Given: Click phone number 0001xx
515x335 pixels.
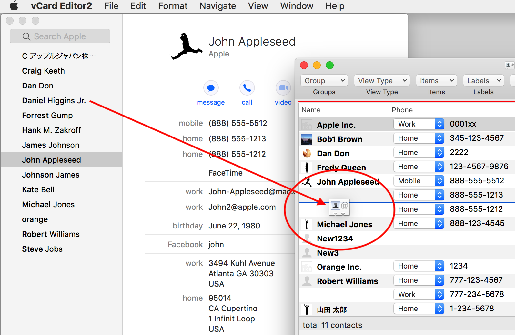Looking at the screenshot, I should [463, 124].
